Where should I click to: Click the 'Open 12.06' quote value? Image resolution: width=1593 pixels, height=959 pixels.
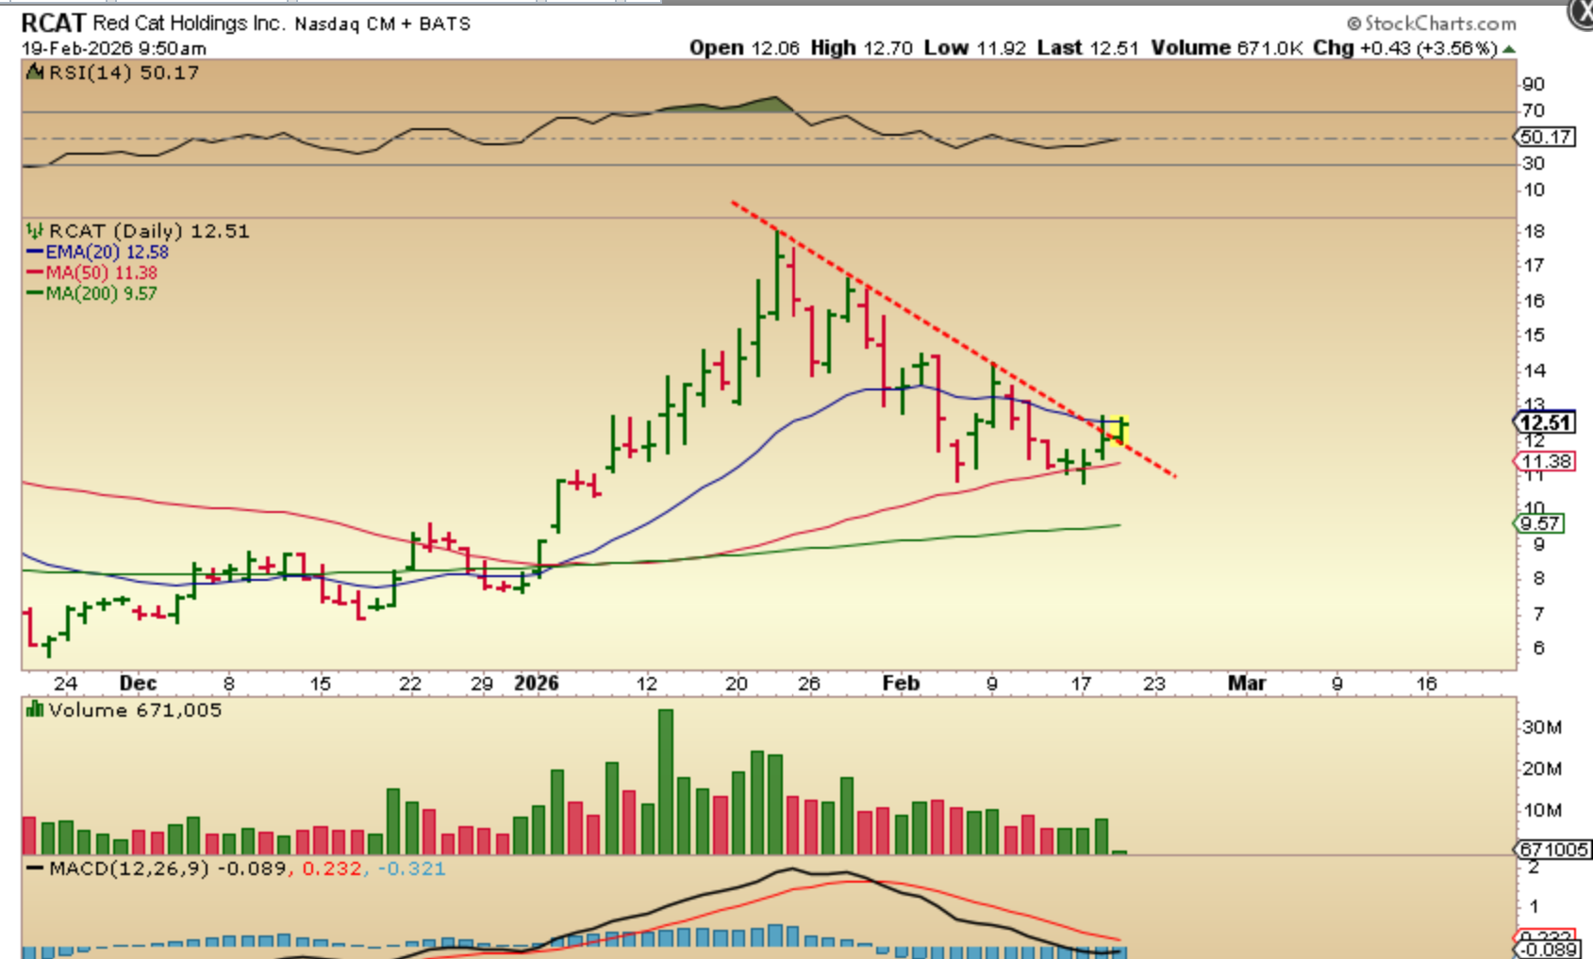point(744,47)
